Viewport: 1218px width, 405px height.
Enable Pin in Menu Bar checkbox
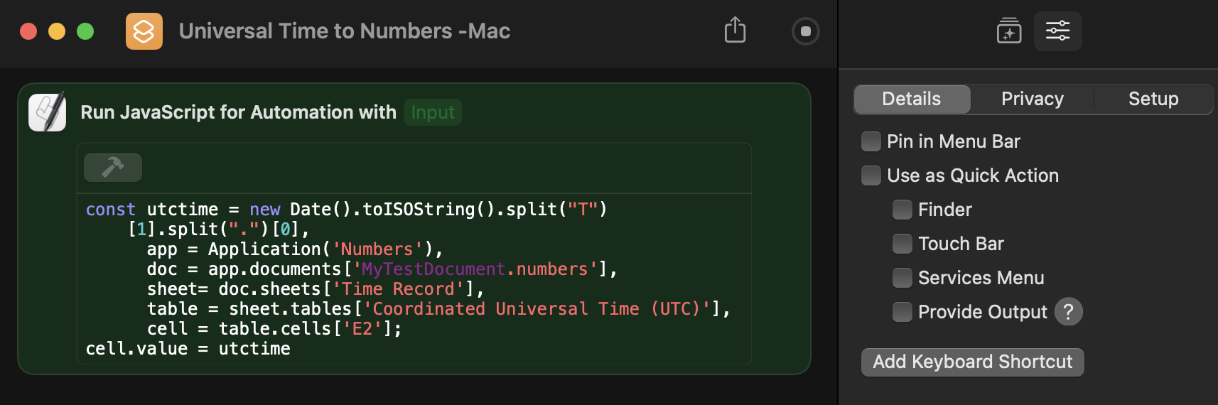[871, 141]
